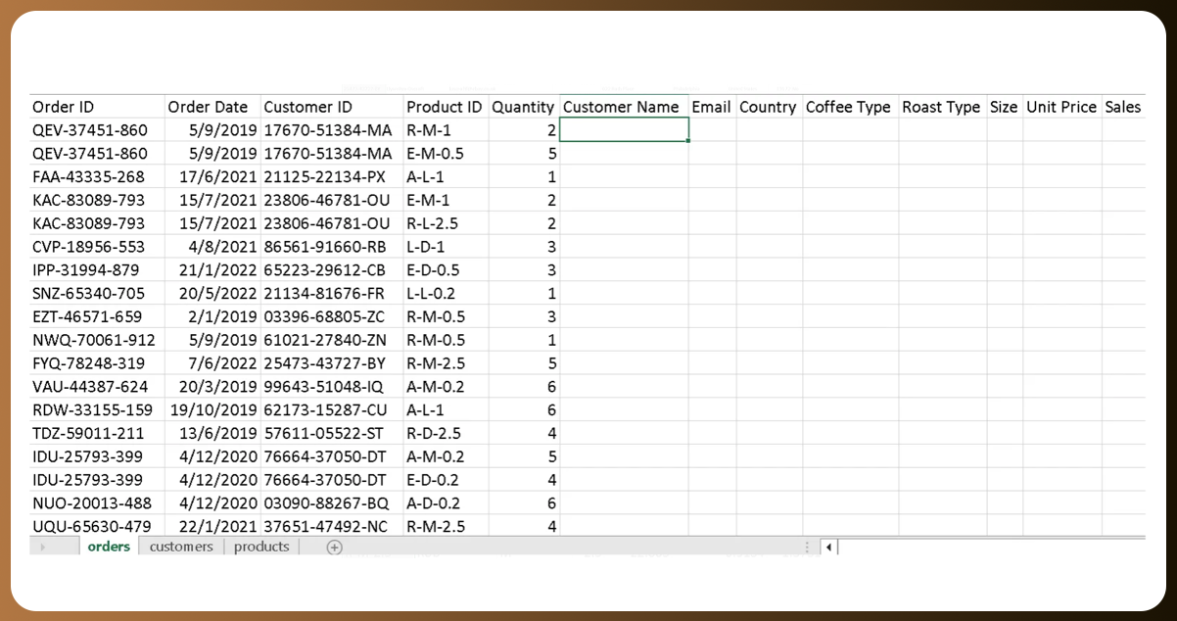Open the products sheet tab
This screenshot has height=621, width=1177.
pyautogui.click(x=261, y=547)
